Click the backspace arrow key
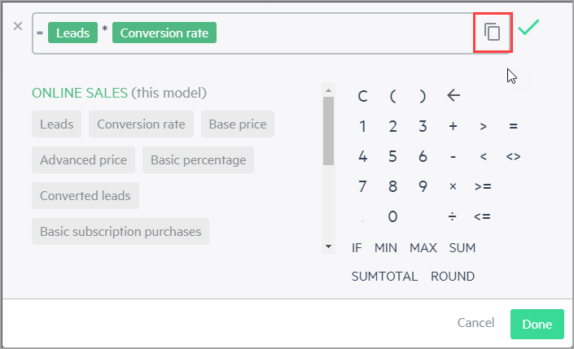 [454, 96]
